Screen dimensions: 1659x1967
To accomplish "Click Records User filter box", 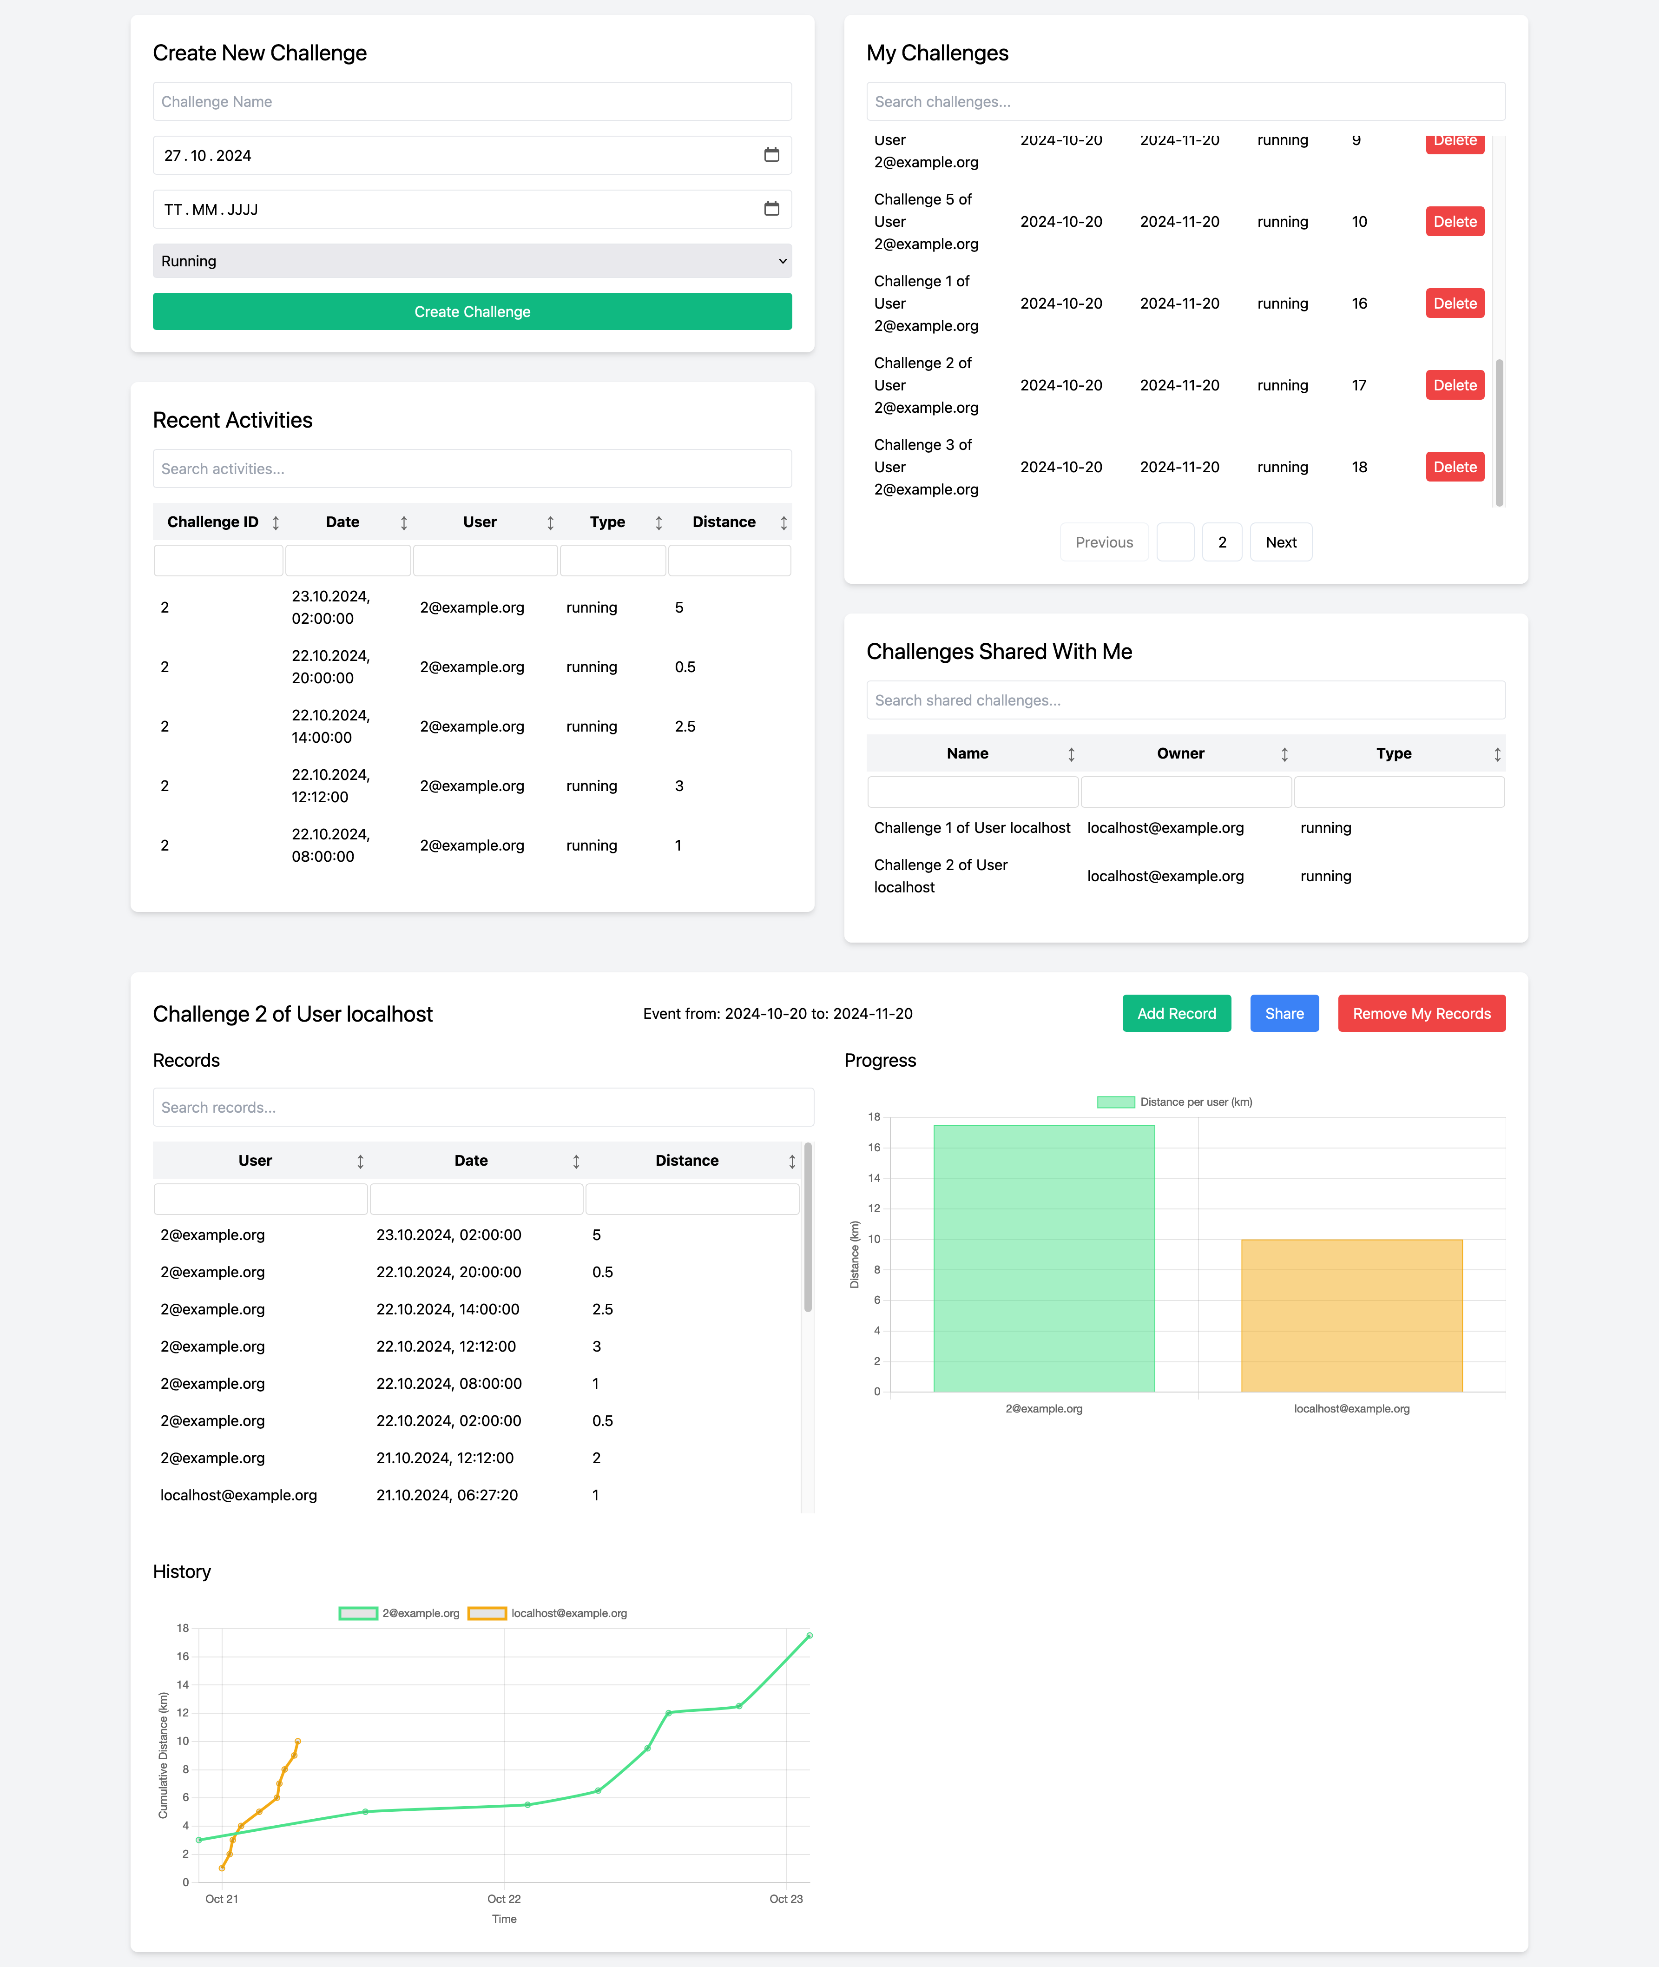I will [261, 1199].
